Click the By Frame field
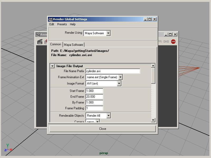The height and width of the screenshot is (158, 211). coord(94,102)
